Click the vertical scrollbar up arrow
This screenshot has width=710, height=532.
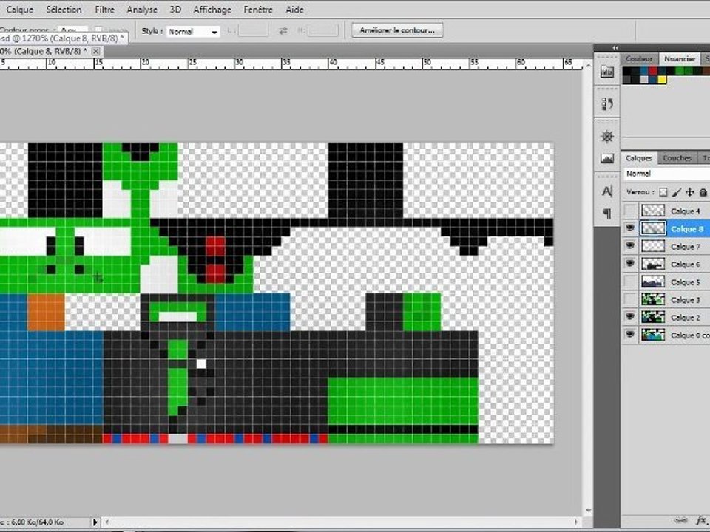coord(588,65)
